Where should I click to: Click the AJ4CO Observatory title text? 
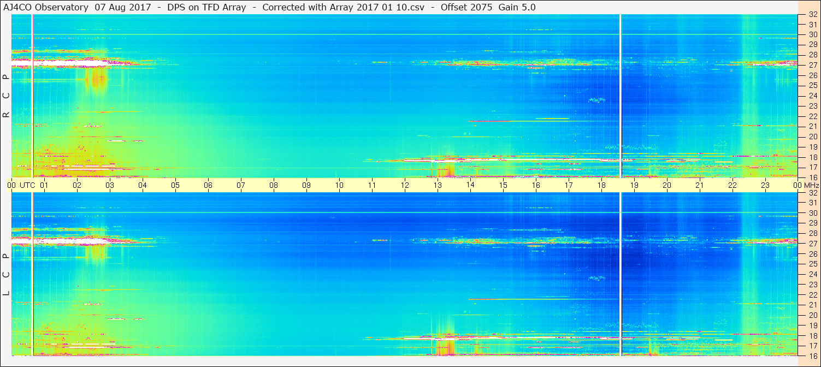pyautogui.click(x=45, y=7)
